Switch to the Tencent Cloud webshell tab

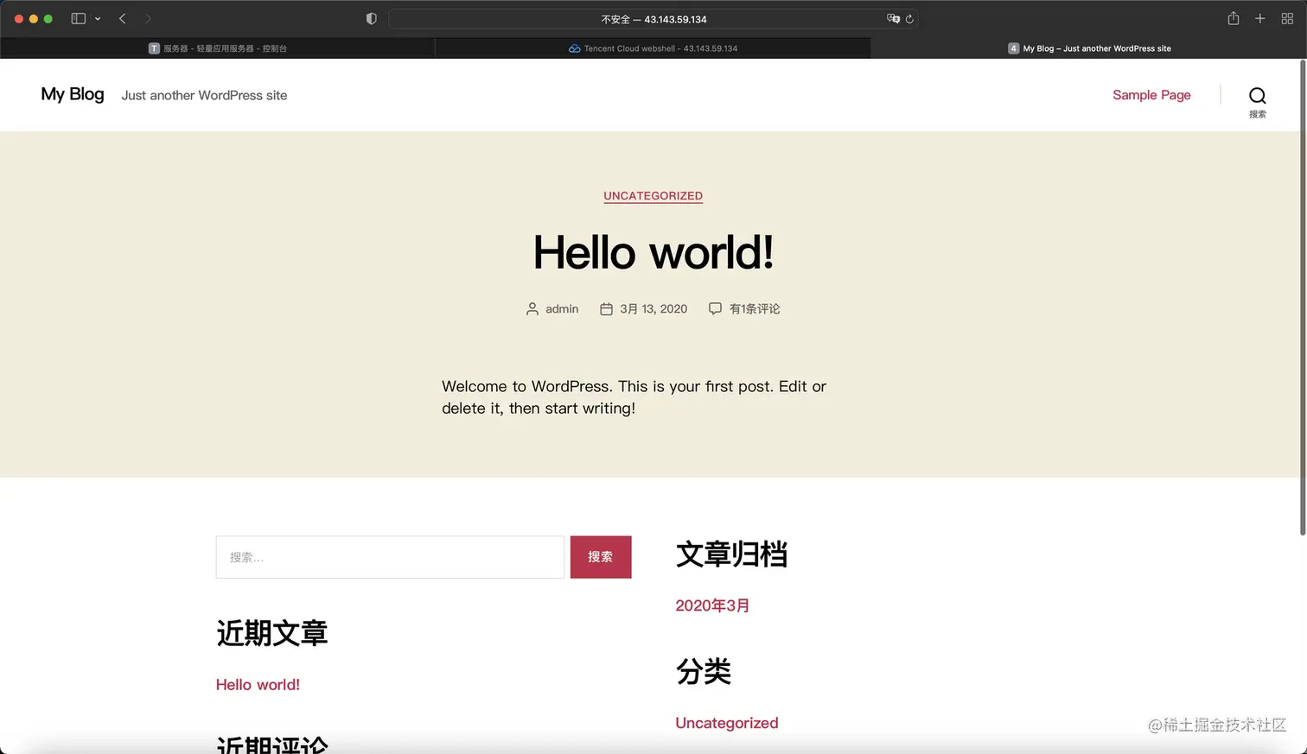653,48
